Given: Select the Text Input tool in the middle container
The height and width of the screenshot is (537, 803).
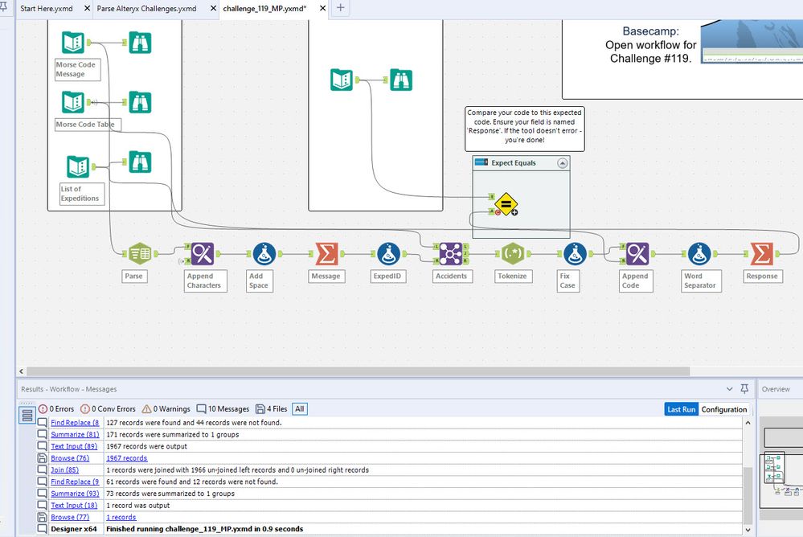Looking at the screenshot, I should [x=342, y=80].
